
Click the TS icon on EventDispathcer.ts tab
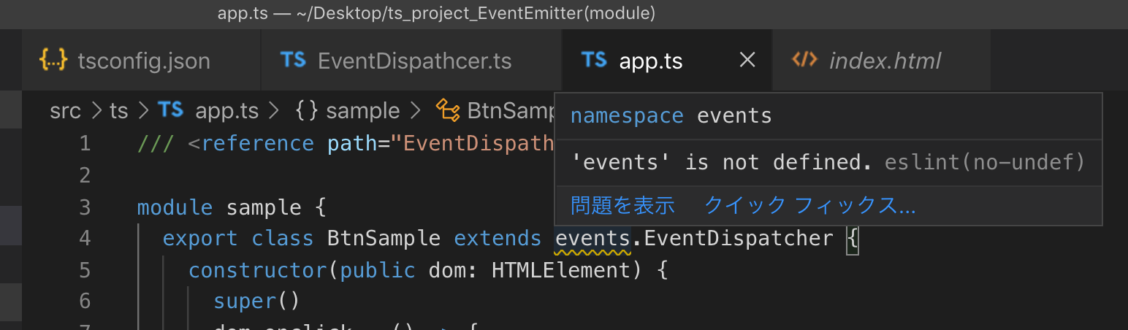[x=293, y=60]
